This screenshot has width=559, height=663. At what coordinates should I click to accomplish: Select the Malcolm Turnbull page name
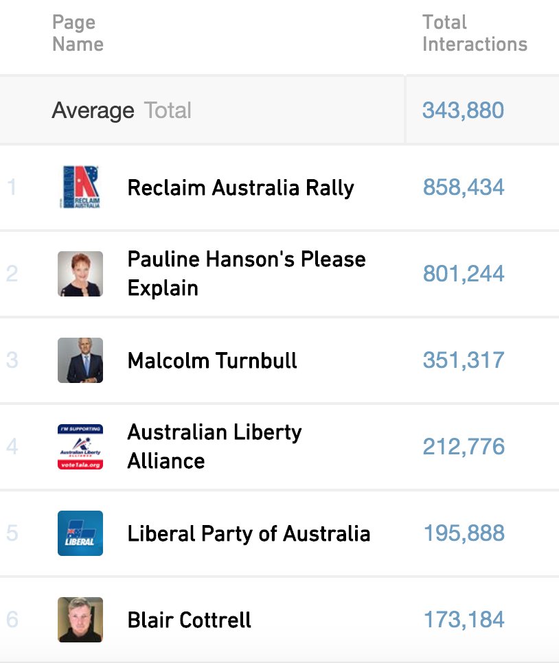pyautogui.click(x=212, y=361)
